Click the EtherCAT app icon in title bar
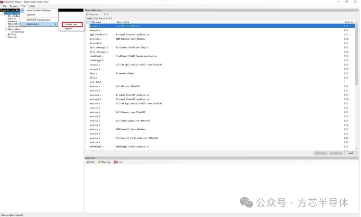The image size is (361, 217). (x=2, y=2)
